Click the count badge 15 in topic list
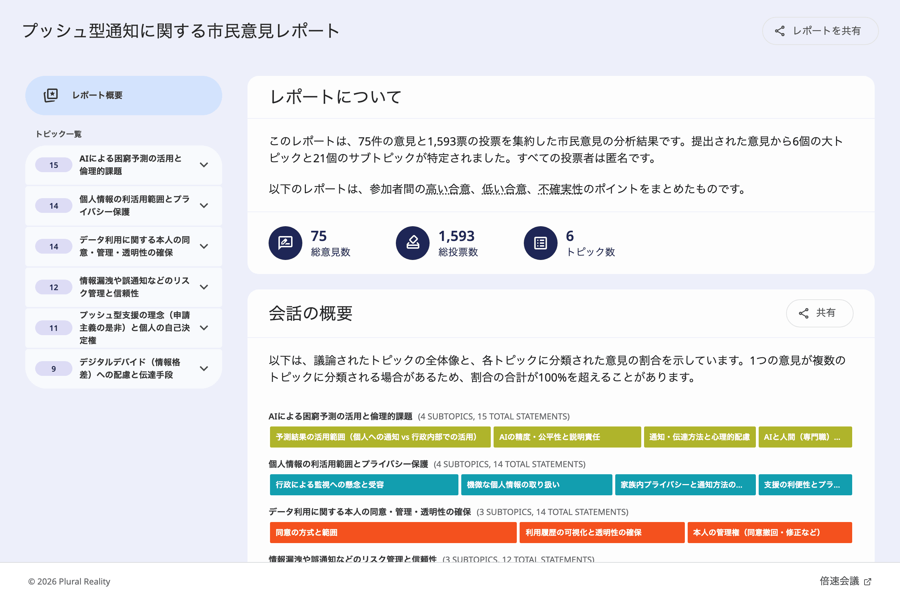 54,165
